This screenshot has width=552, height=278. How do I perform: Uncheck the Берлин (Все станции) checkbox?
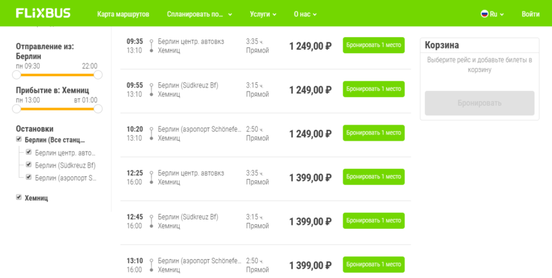coord(19,139)
